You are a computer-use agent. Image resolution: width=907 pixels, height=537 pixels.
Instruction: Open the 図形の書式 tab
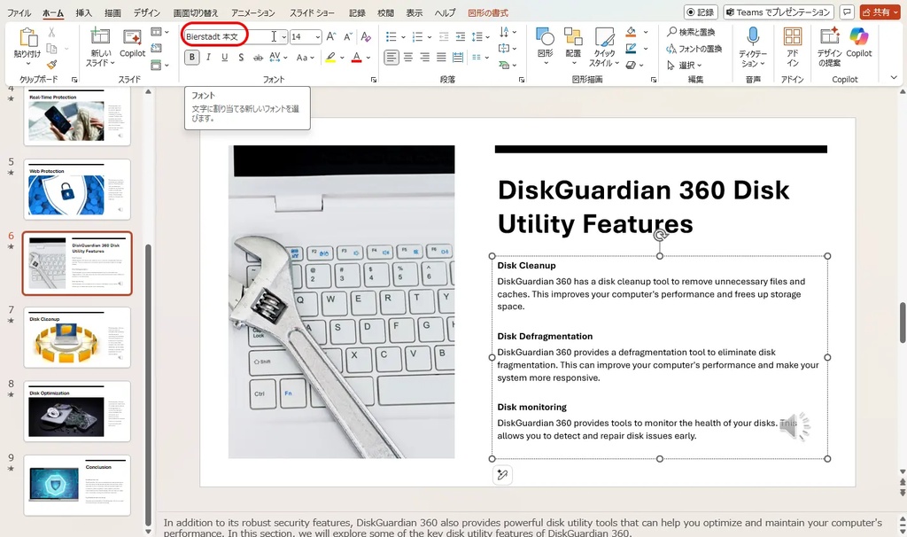click(488, 12)
